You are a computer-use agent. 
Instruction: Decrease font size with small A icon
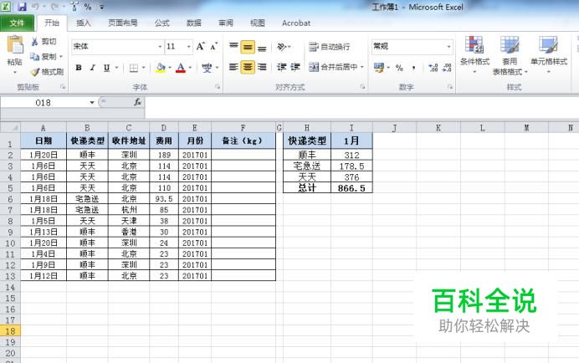(214, 47)
